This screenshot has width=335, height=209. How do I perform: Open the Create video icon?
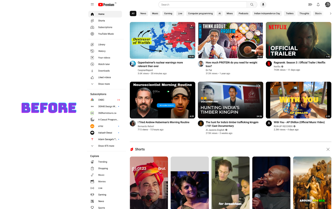310,4
